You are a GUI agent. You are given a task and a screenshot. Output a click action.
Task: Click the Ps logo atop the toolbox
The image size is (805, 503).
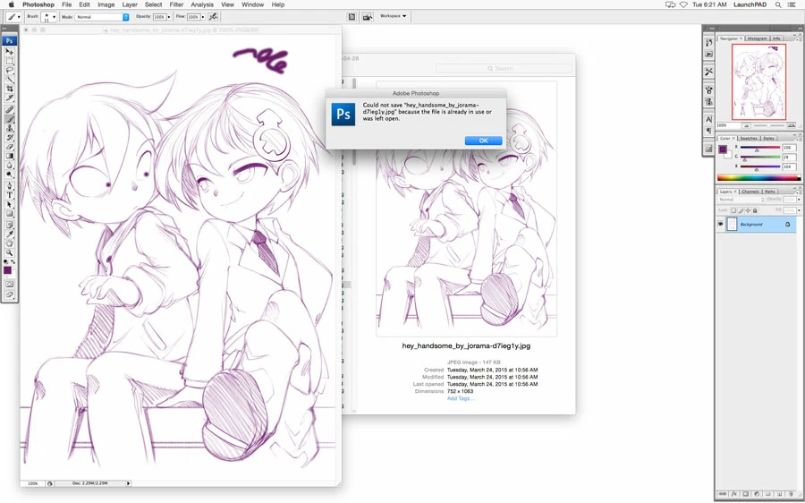(x=9, y=40)
